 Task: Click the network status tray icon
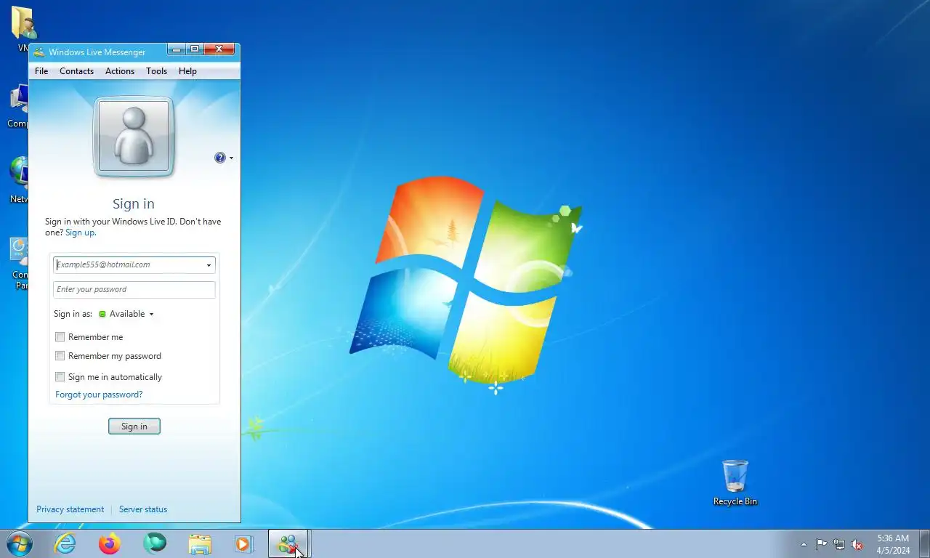(839, 544)
